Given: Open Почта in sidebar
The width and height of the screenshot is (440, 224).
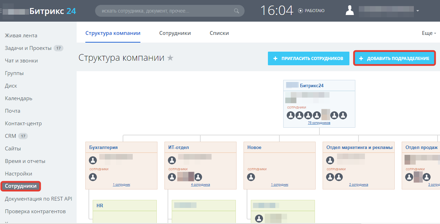Looking at the screenshot, I should pos(13,111).
